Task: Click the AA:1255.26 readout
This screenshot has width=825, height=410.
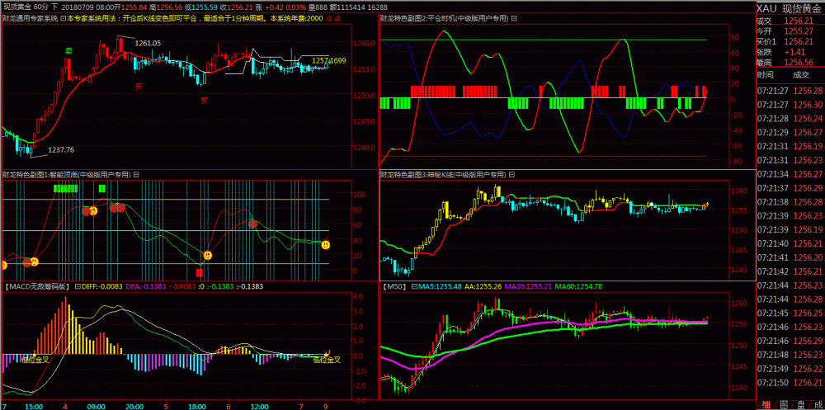Action: coord(483,286)
